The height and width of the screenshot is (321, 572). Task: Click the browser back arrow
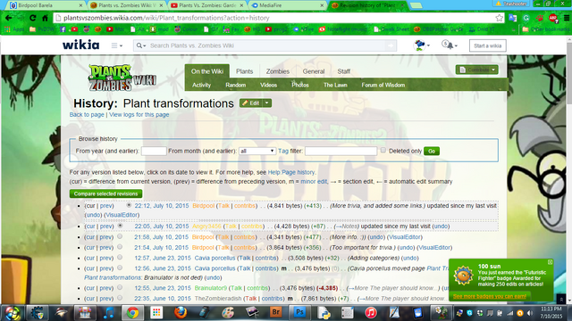click(8, 18)
